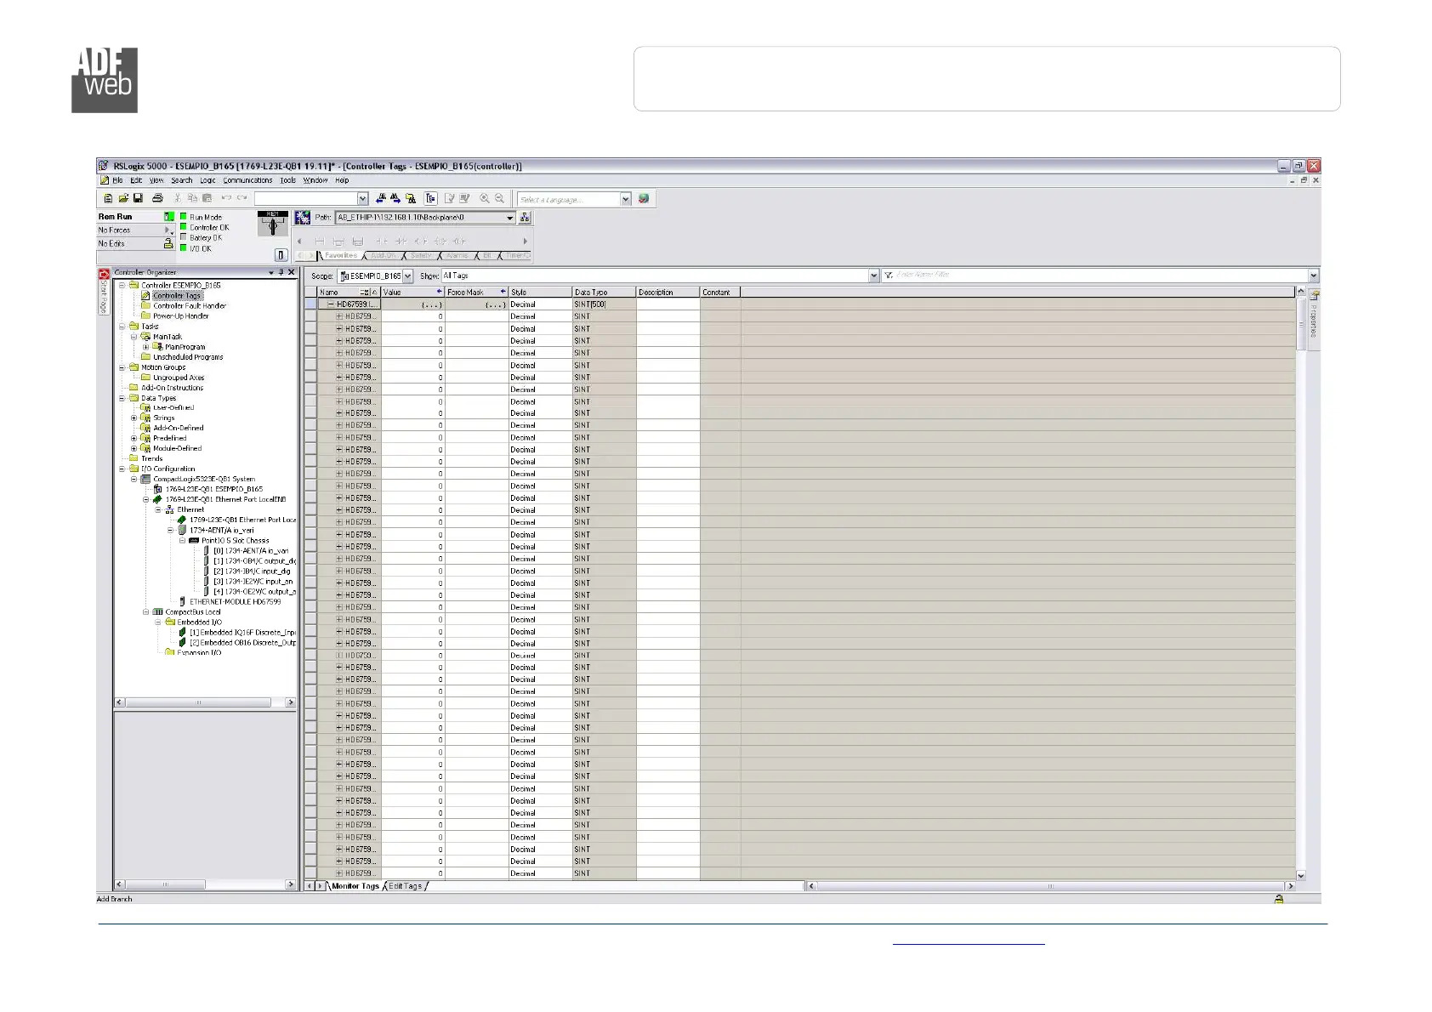
Task: Switch to the Edit Tags tab
Action: [406, 886]
